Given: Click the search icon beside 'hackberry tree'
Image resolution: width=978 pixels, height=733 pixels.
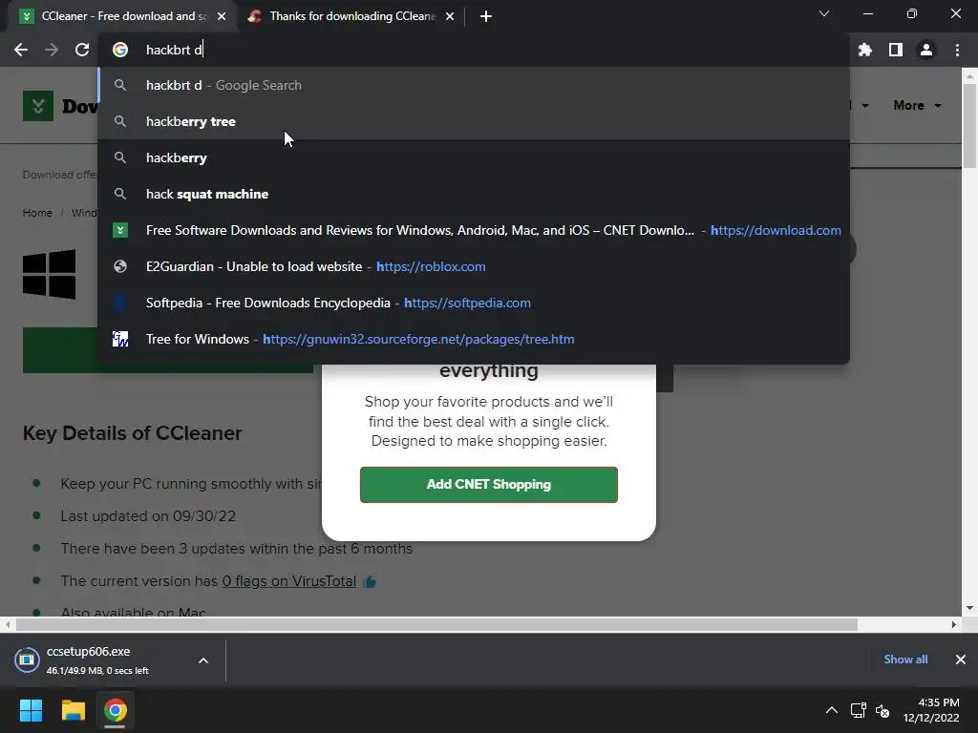Looking at the screenshot, I should pos(120,121).
